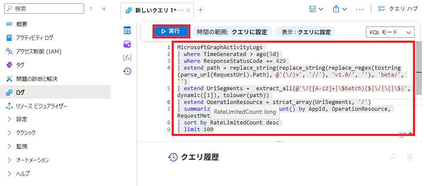
Task: Run the query with 実行 button
Action: click(171, 32)
